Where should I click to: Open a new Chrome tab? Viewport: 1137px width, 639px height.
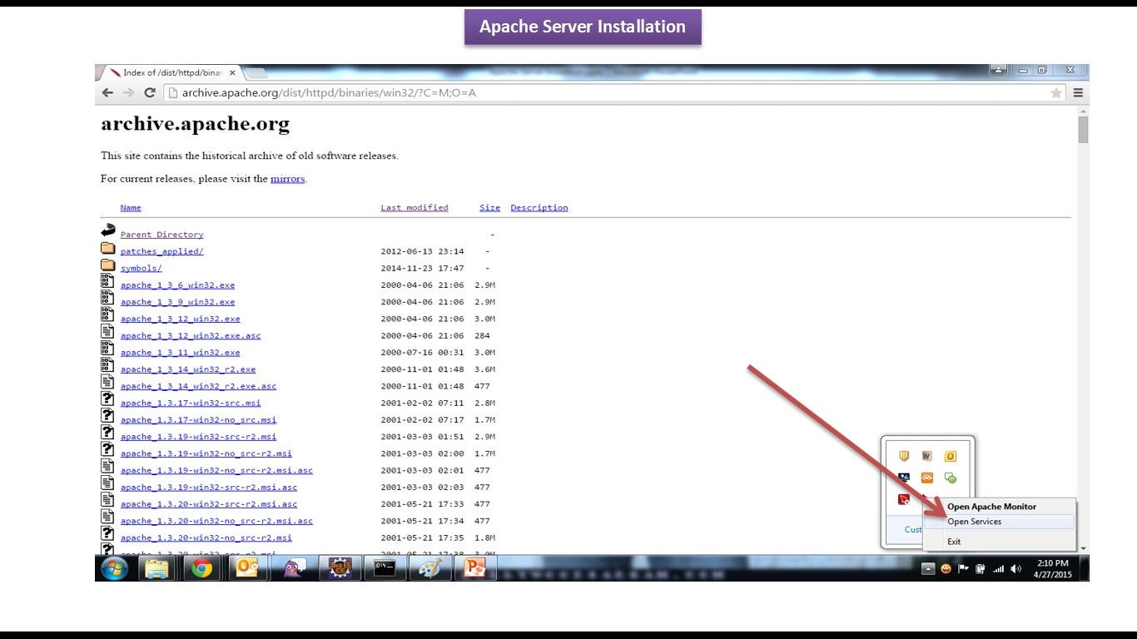(256, 73)
